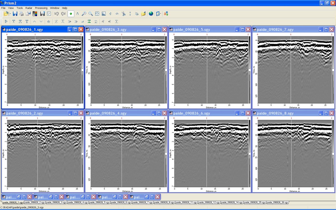Open the Radar menu
Image resolution: width=336 pixels, height=210 pixels.
point(29,8)
